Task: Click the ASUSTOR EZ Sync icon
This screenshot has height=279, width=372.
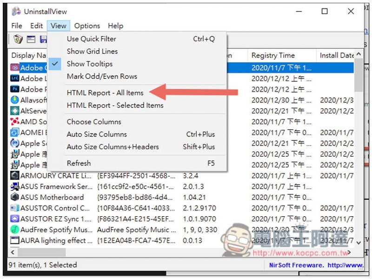Action: point(15,219)
